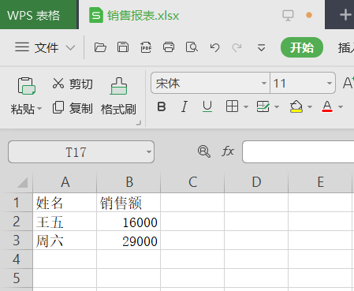
Task: Select row 1 header
Action: 17,203
